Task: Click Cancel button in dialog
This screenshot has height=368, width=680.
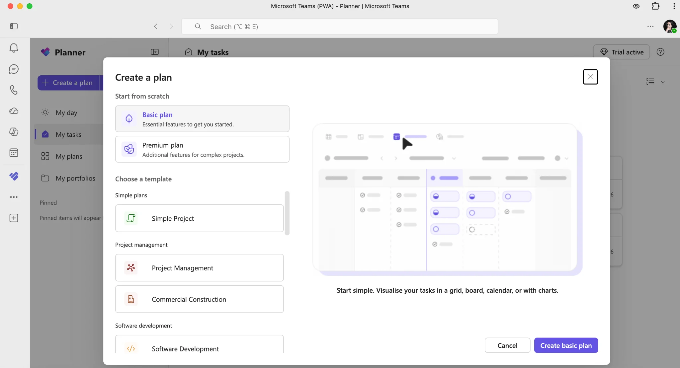Action: tap(507, 345)
